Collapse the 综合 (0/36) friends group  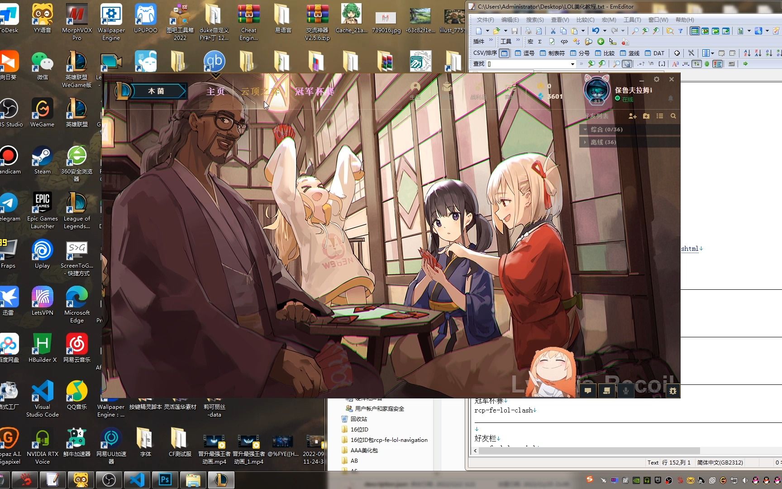629,129
